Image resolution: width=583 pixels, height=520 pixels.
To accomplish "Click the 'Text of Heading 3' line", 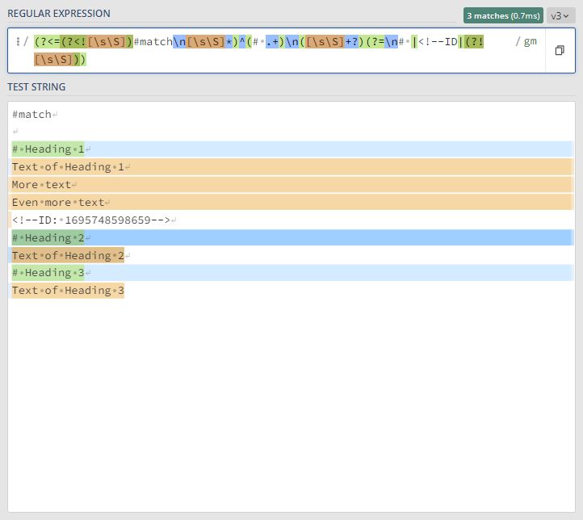I will 68,291.
